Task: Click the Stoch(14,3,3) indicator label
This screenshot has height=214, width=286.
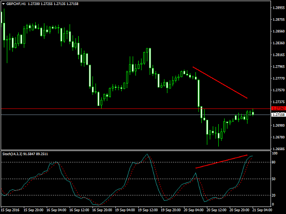Action: 12,154
